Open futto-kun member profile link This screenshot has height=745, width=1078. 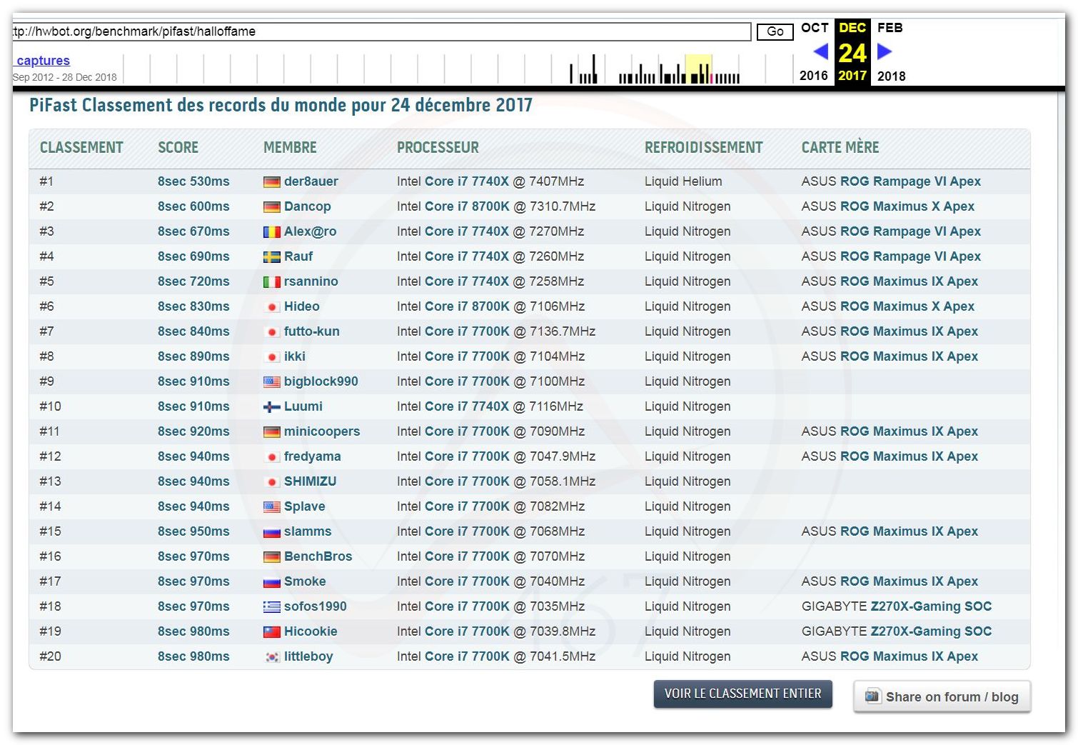[x=312, y=331]
